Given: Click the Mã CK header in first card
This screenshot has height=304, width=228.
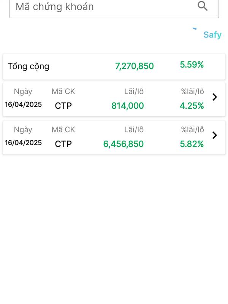Looking at the screenshot, I should [63, 91].
